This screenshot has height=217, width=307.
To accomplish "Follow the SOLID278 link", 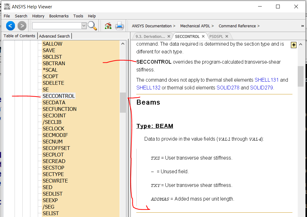I will point(228,88).
